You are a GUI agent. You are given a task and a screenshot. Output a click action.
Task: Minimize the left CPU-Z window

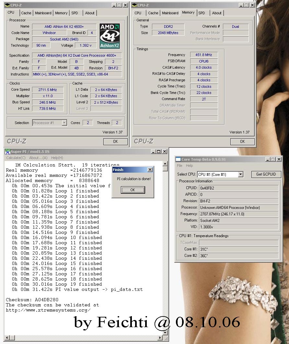pyautogui.click(x=114, y=5)
